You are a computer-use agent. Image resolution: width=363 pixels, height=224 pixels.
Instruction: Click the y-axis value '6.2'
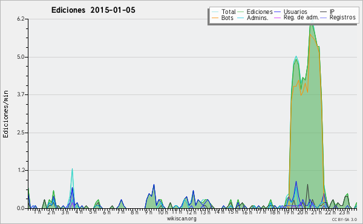click(21, 19)
